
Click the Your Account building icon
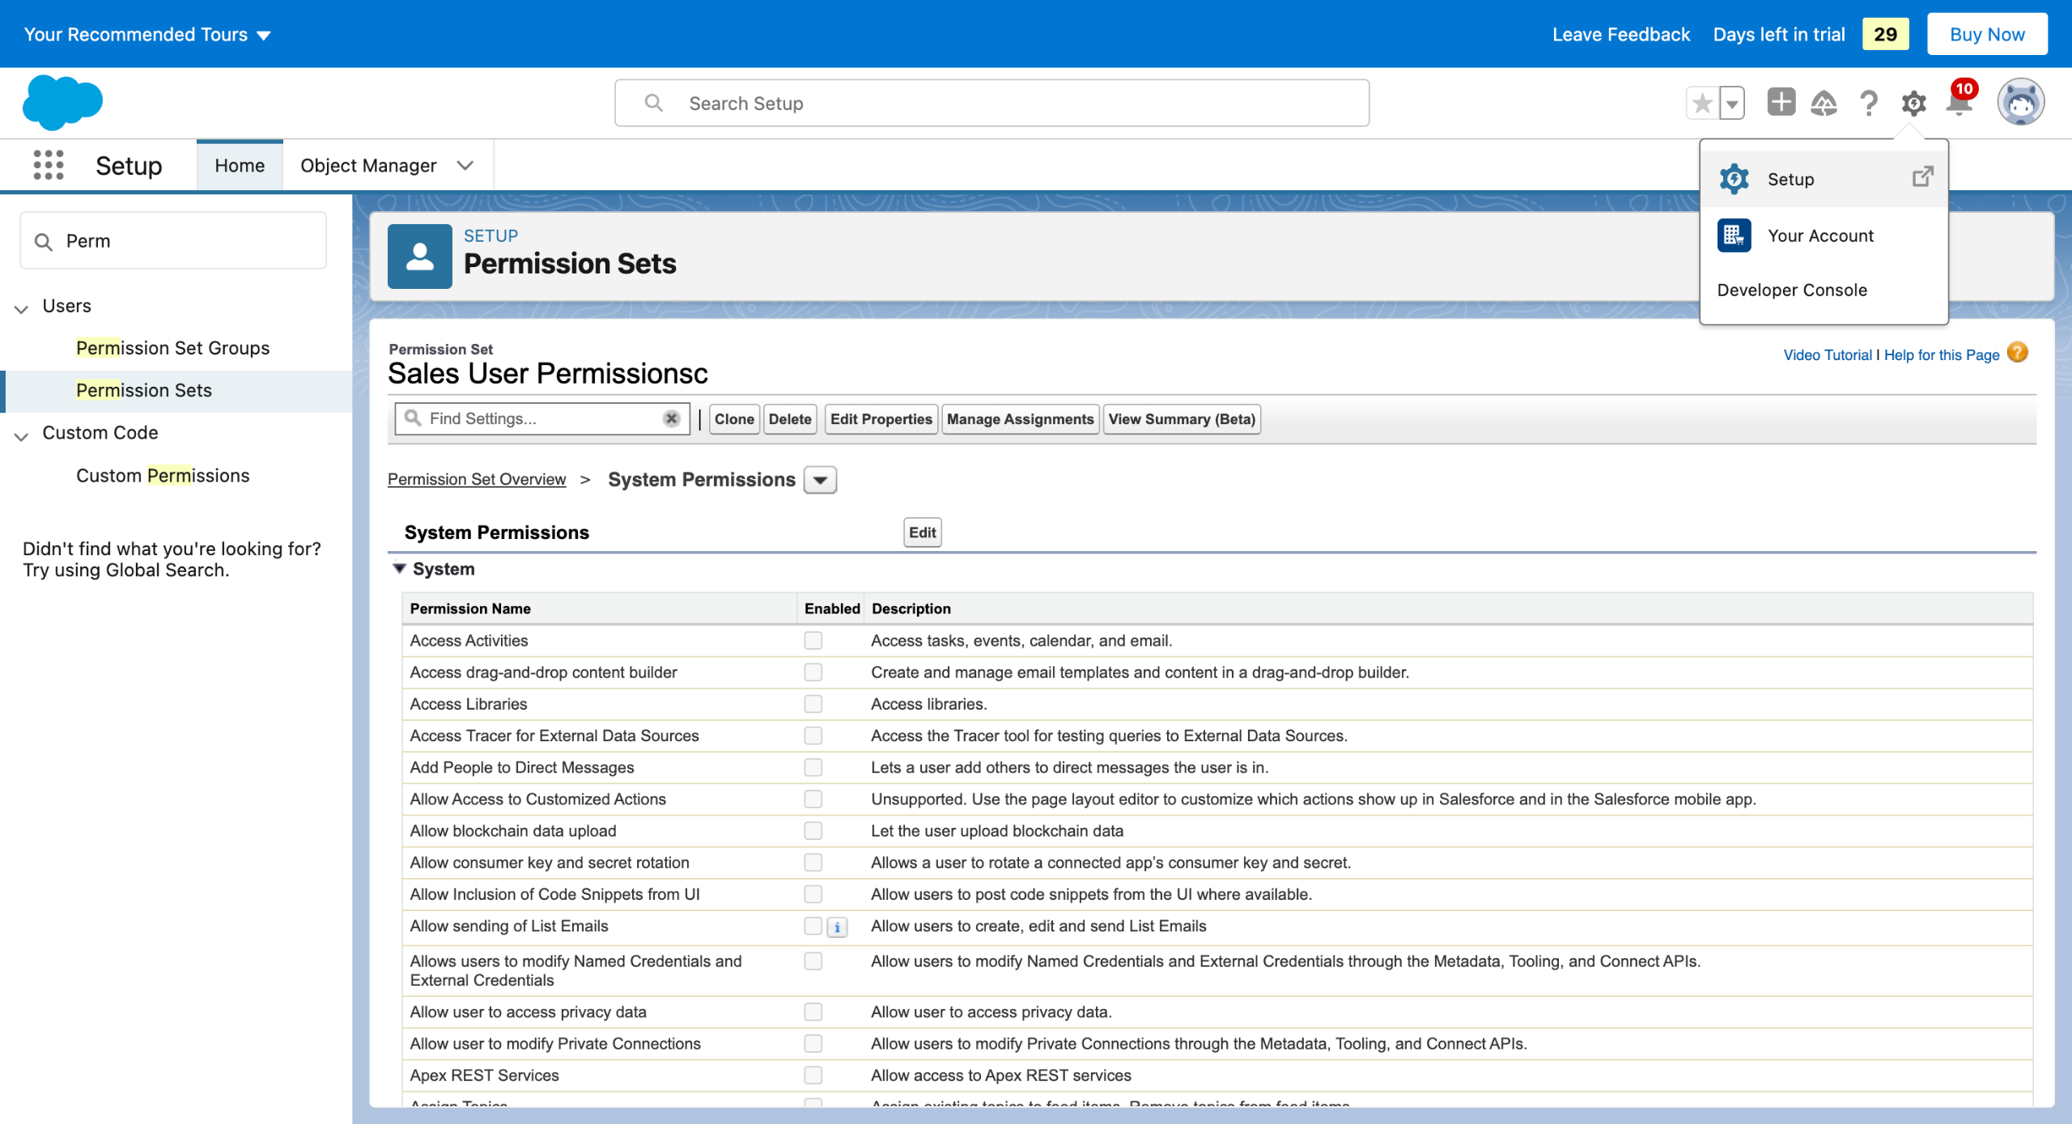[1734, 235]
